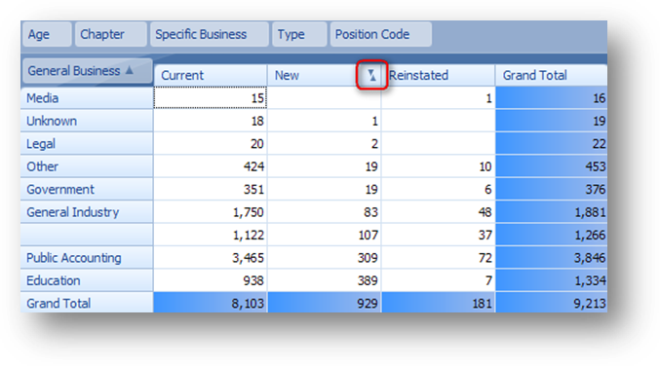Screen dimensions: 660x366
Task: Click the Media Current cell showing 15
Action: tap(211, 98)
